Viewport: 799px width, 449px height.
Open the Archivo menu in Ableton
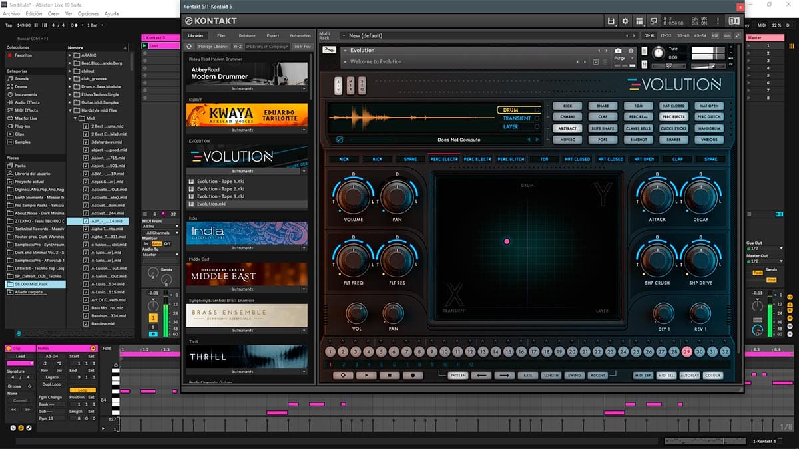tap(11, 13)
